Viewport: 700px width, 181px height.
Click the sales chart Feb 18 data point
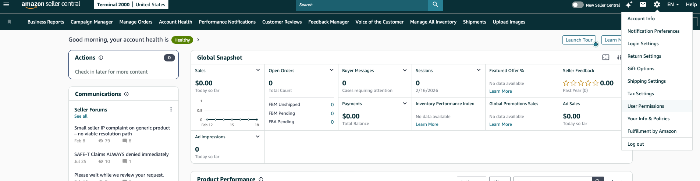[x=257, y=119]
